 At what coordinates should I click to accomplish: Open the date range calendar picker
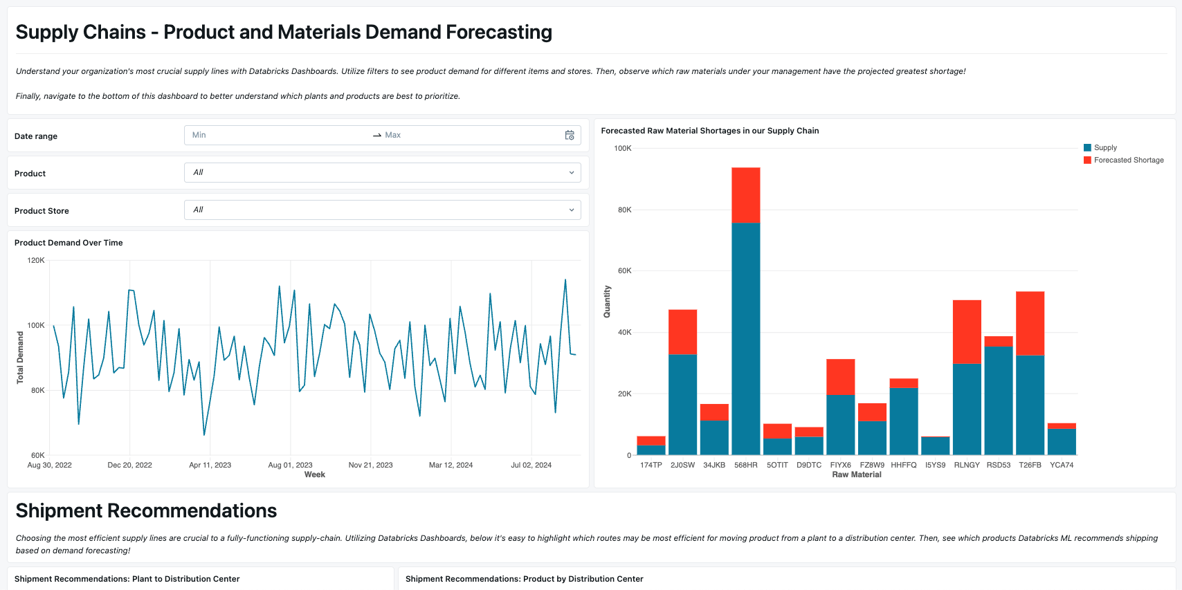[x=570, y=135]
